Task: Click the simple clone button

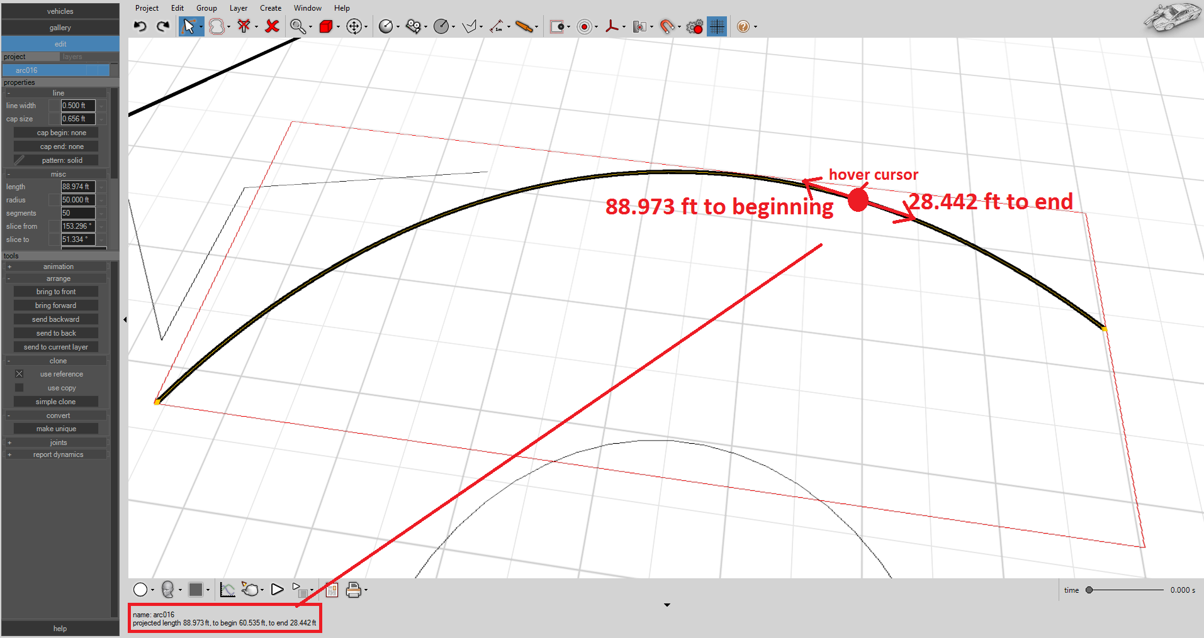Action: point(56,402)
